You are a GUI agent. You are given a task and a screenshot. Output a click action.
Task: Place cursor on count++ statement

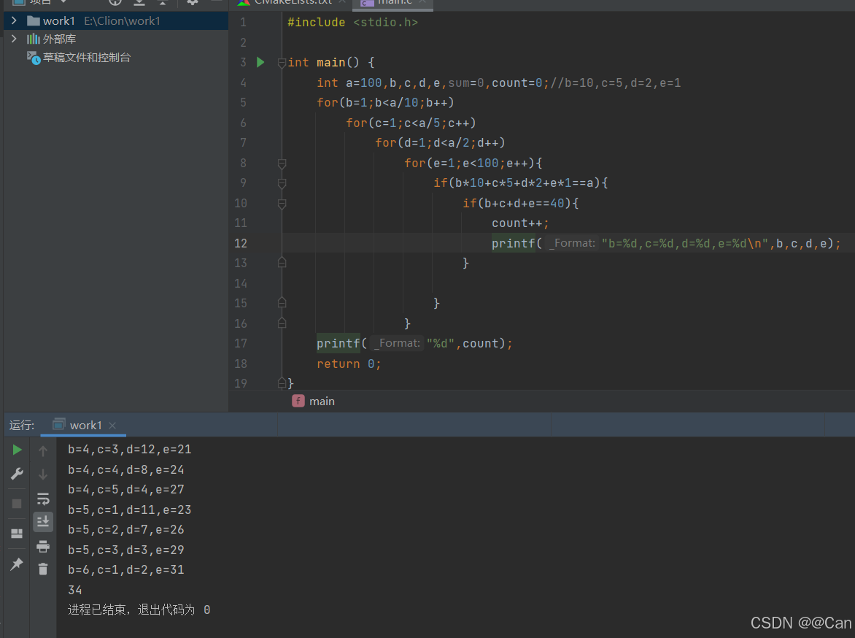520,223
